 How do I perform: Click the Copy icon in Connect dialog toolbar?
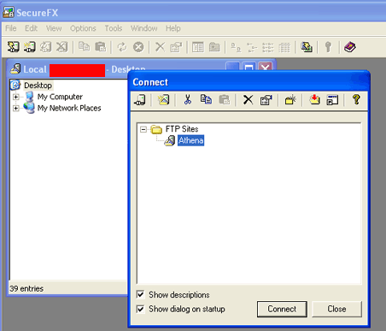[206, 100]
